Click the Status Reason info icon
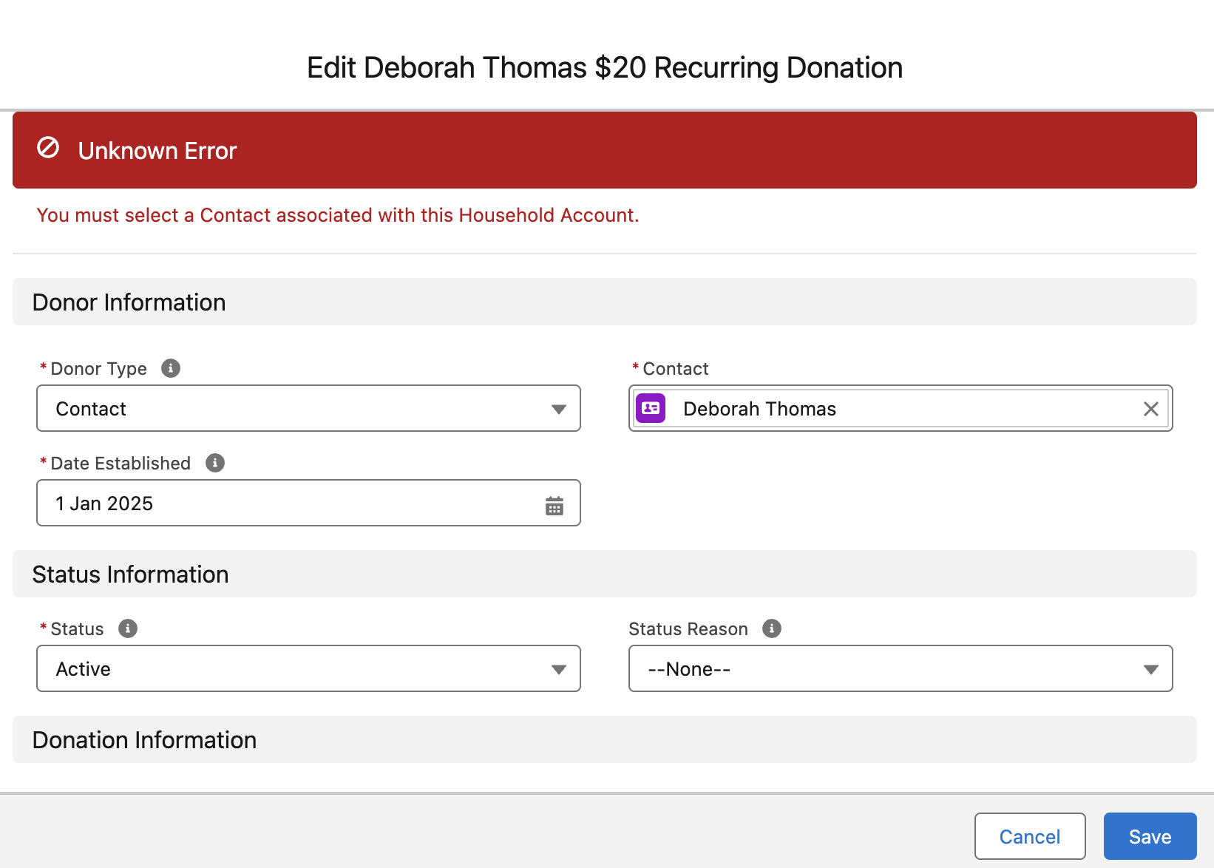This screenshot has height=868, width=1214. click(772, 628)
